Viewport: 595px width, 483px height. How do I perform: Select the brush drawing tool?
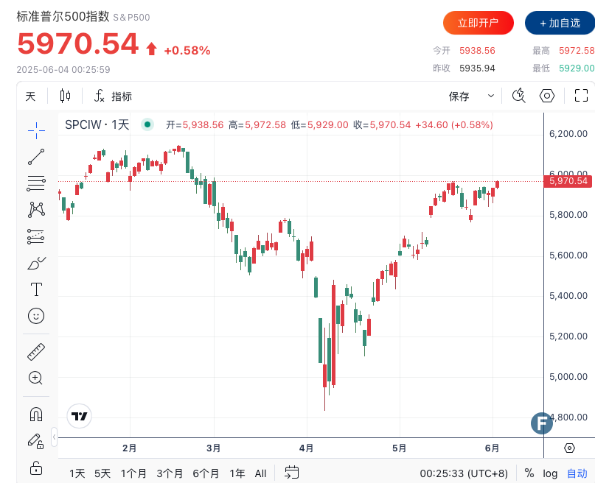[36, 263]
